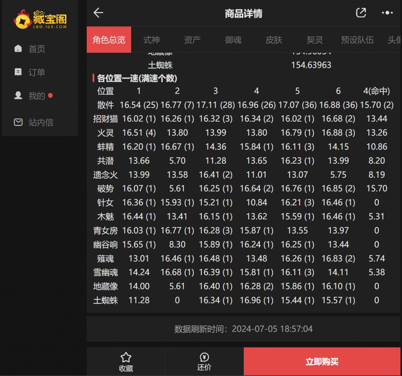This screenshot has height=376, width=402.
Task: Click the 散件 row in the speed table
Action: pos(105,105)
